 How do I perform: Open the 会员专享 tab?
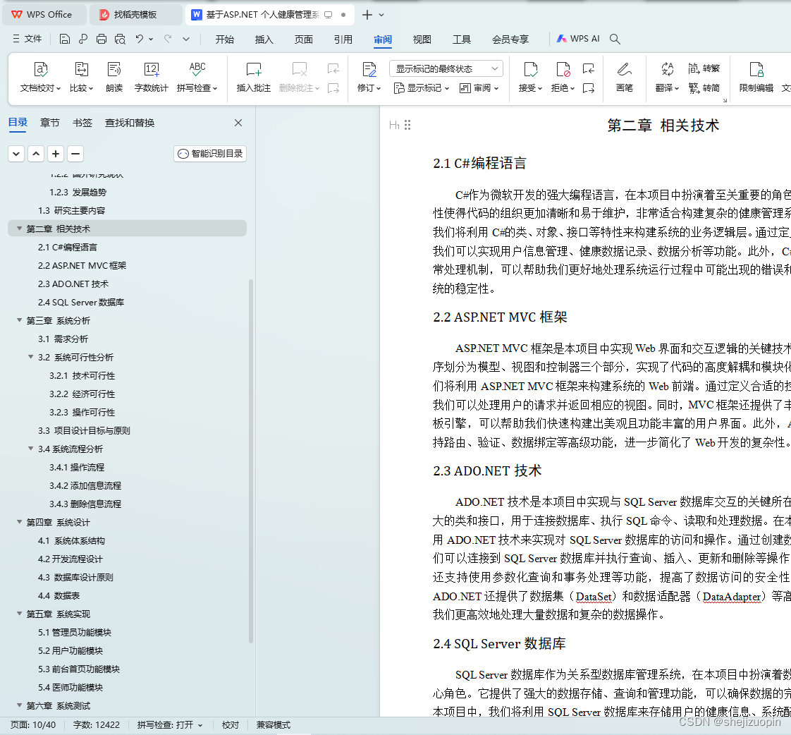click(510, 40)
